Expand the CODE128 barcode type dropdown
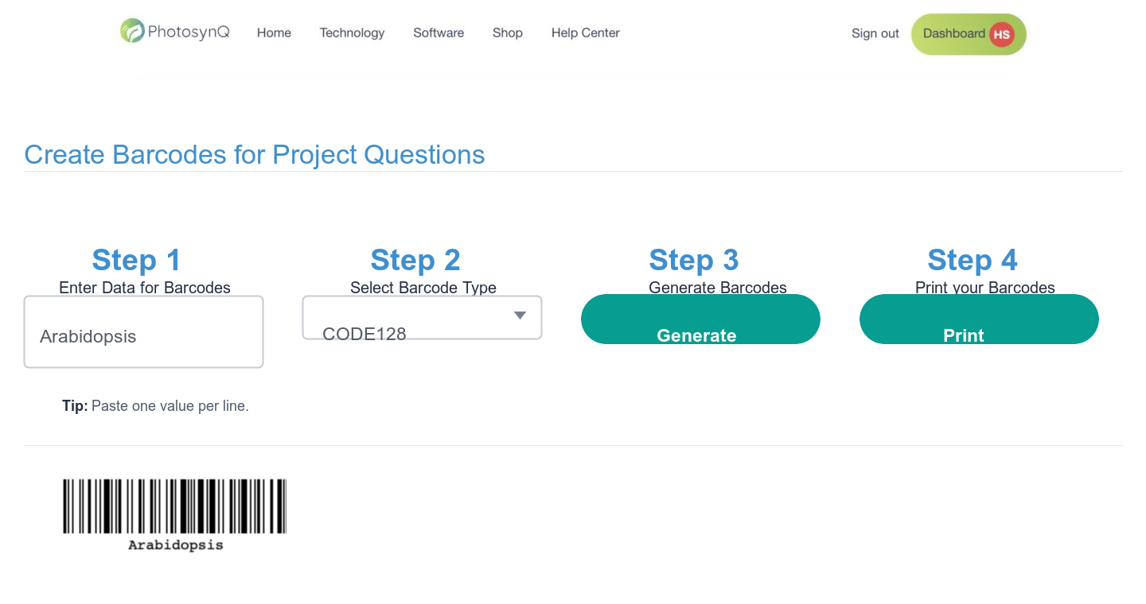This screenshot has width=1146, height=604. [x=422, y=318]
